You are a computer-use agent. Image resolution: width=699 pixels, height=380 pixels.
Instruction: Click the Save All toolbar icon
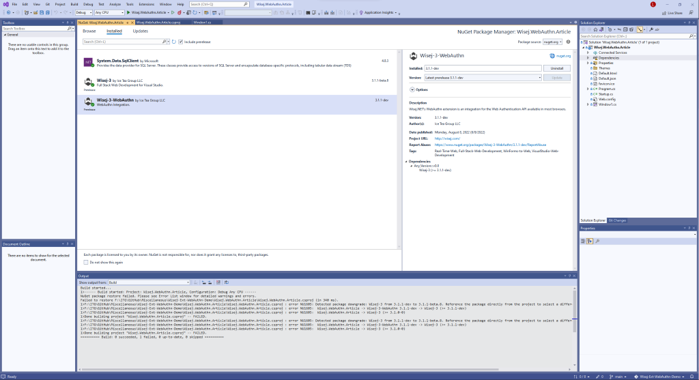(47, 12)
